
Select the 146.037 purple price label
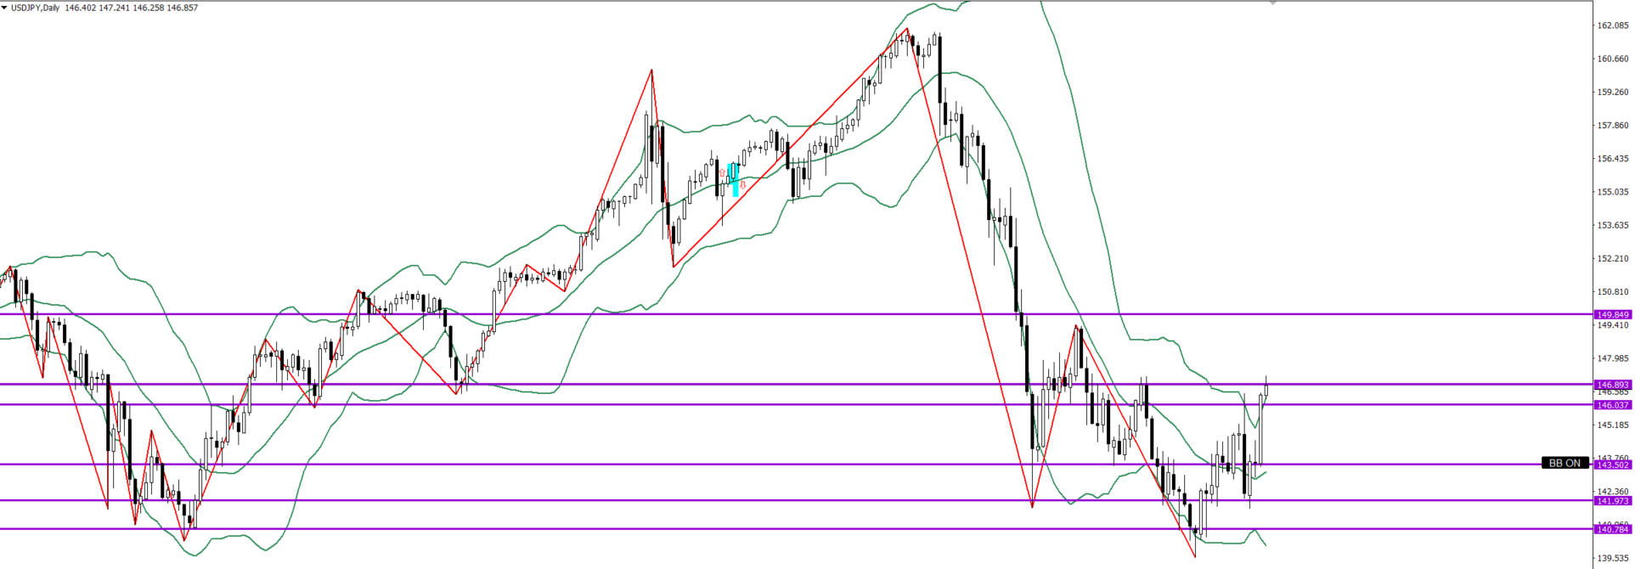point(1612,405)
